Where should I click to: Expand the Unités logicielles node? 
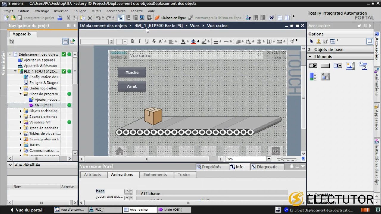coord(21,88)
